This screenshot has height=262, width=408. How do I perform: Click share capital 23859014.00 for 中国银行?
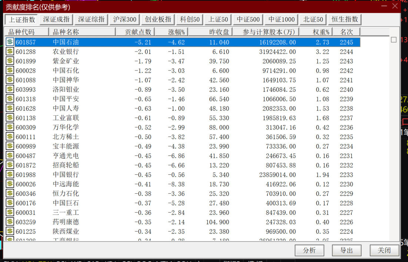tap(278, 175)
